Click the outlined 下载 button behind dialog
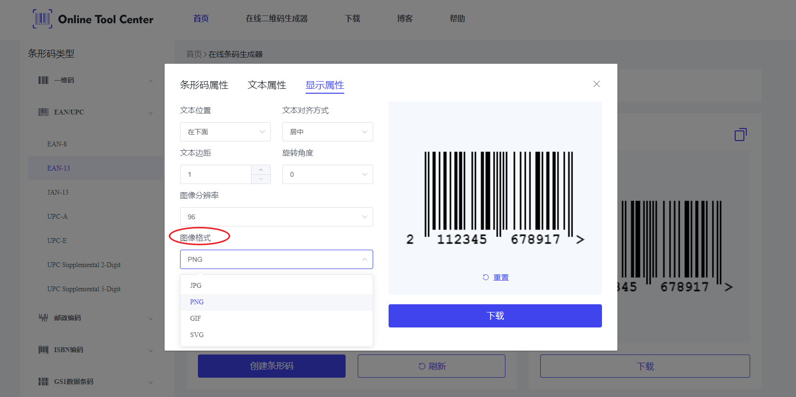 tap(645, 366)
